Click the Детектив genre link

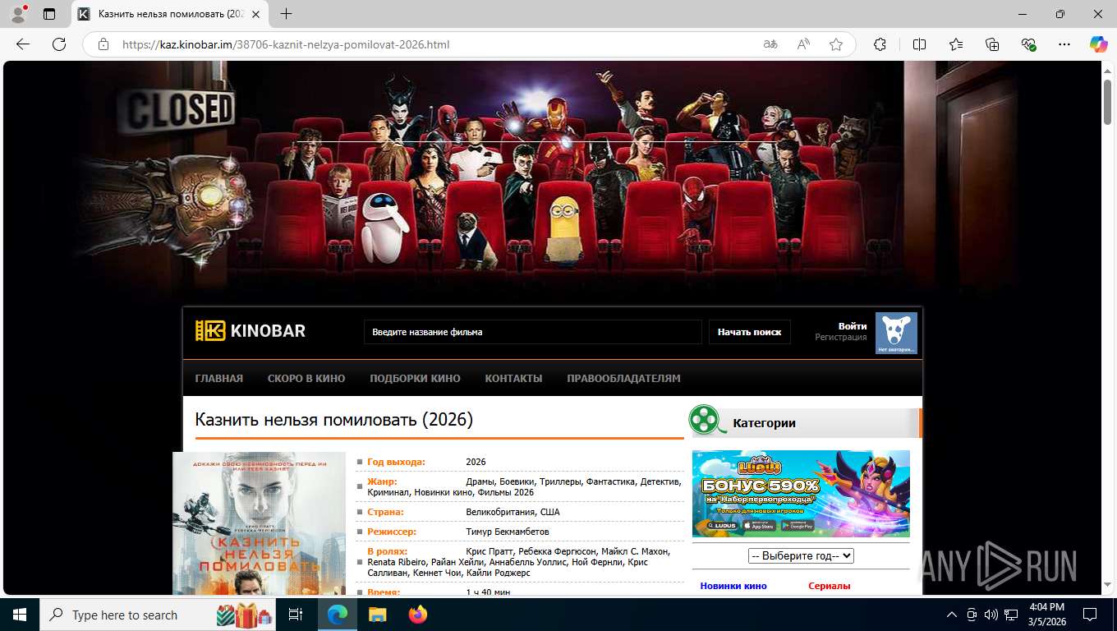tap(660, 481)
